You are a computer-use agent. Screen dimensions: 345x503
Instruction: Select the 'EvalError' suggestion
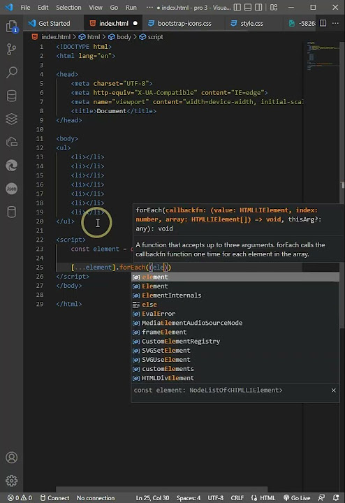point(235,314)
